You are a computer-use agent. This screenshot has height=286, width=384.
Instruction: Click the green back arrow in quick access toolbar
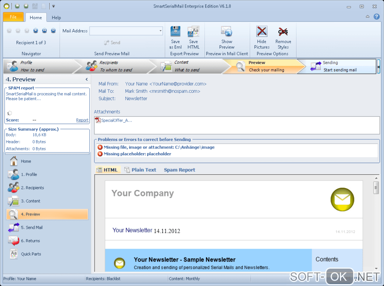[17, 6]
